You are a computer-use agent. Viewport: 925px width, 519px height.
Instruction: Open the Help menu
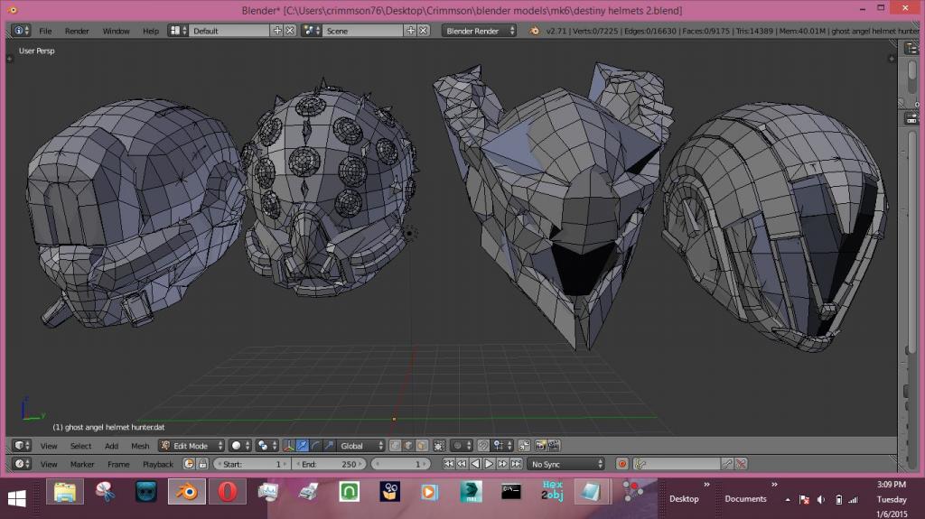point(151,32)
